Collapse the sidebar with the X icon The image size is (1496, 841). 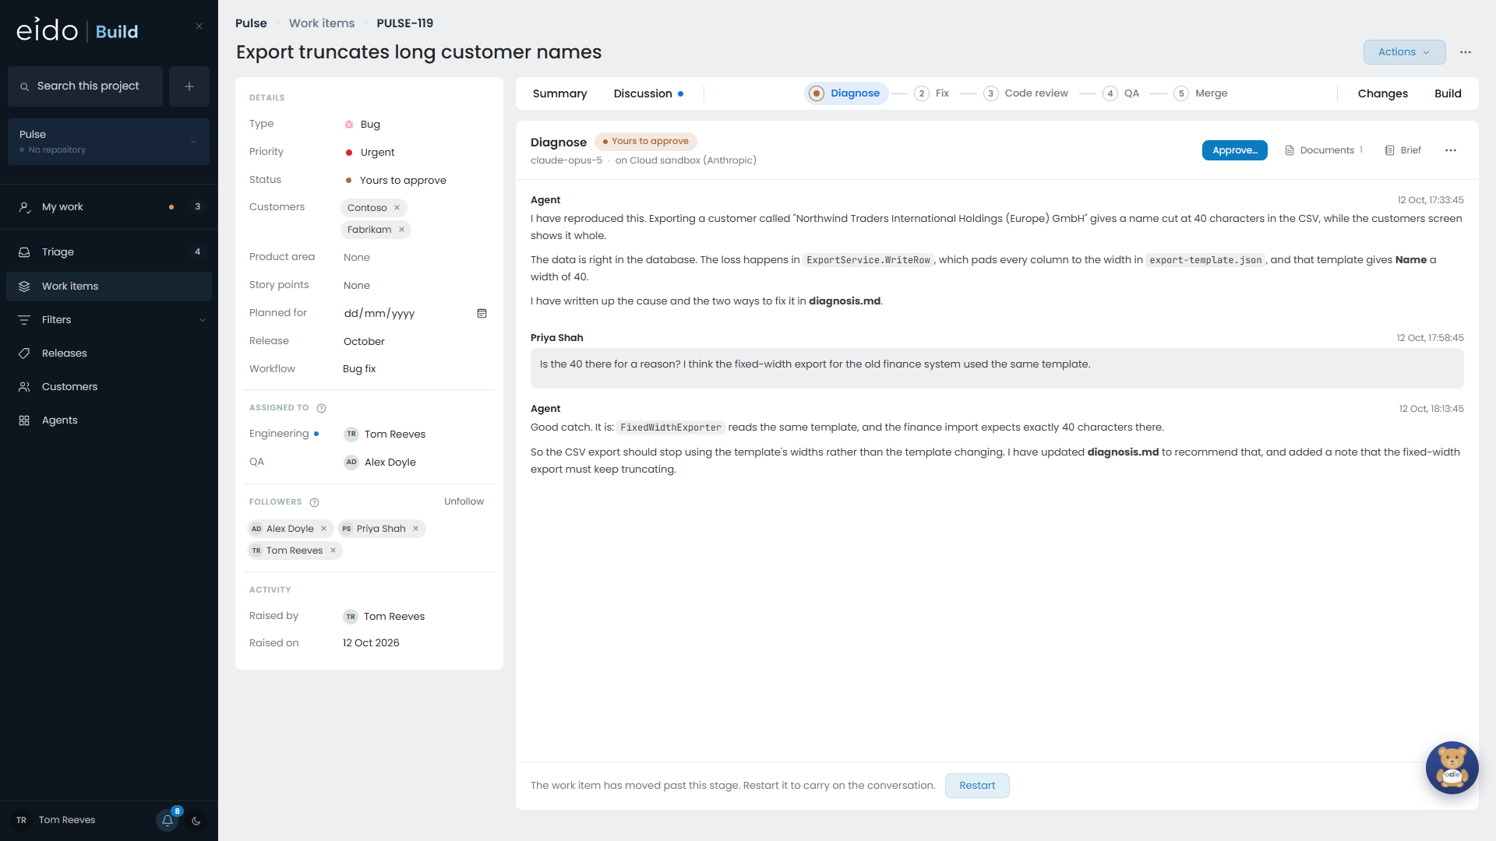199,26
